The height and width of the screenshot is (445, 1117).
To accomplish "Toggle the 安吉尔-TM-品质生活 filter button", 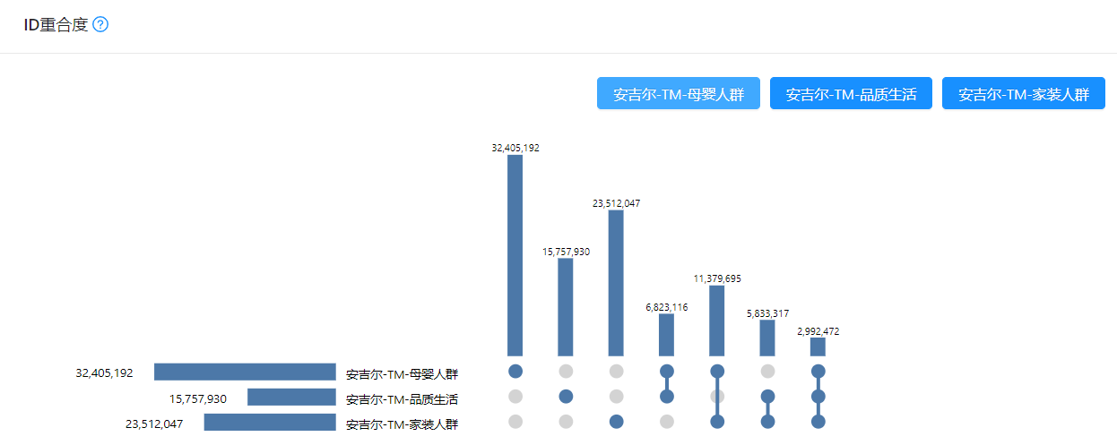I will coord(851,94).
